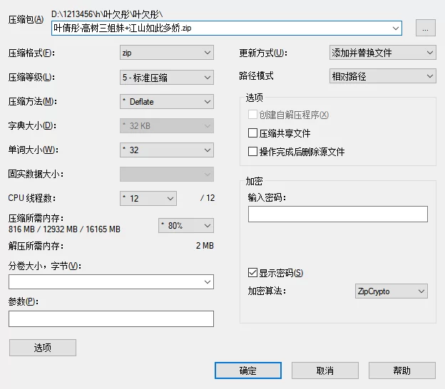The height and width of the screenshot is (389, 445).
Task: Click the disabled 字典大小 32 KB dropdown
Action: pyautogui.click(x=167, y=125)
